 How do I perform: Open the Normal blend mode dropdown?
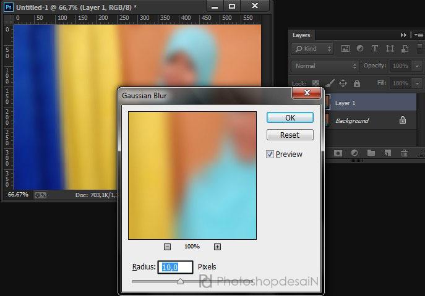tap(325, 66)
